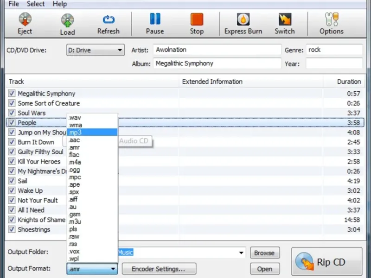
Task: Uncheck the Guilty Filthy Soul track
Action: (x=12, y=152)
